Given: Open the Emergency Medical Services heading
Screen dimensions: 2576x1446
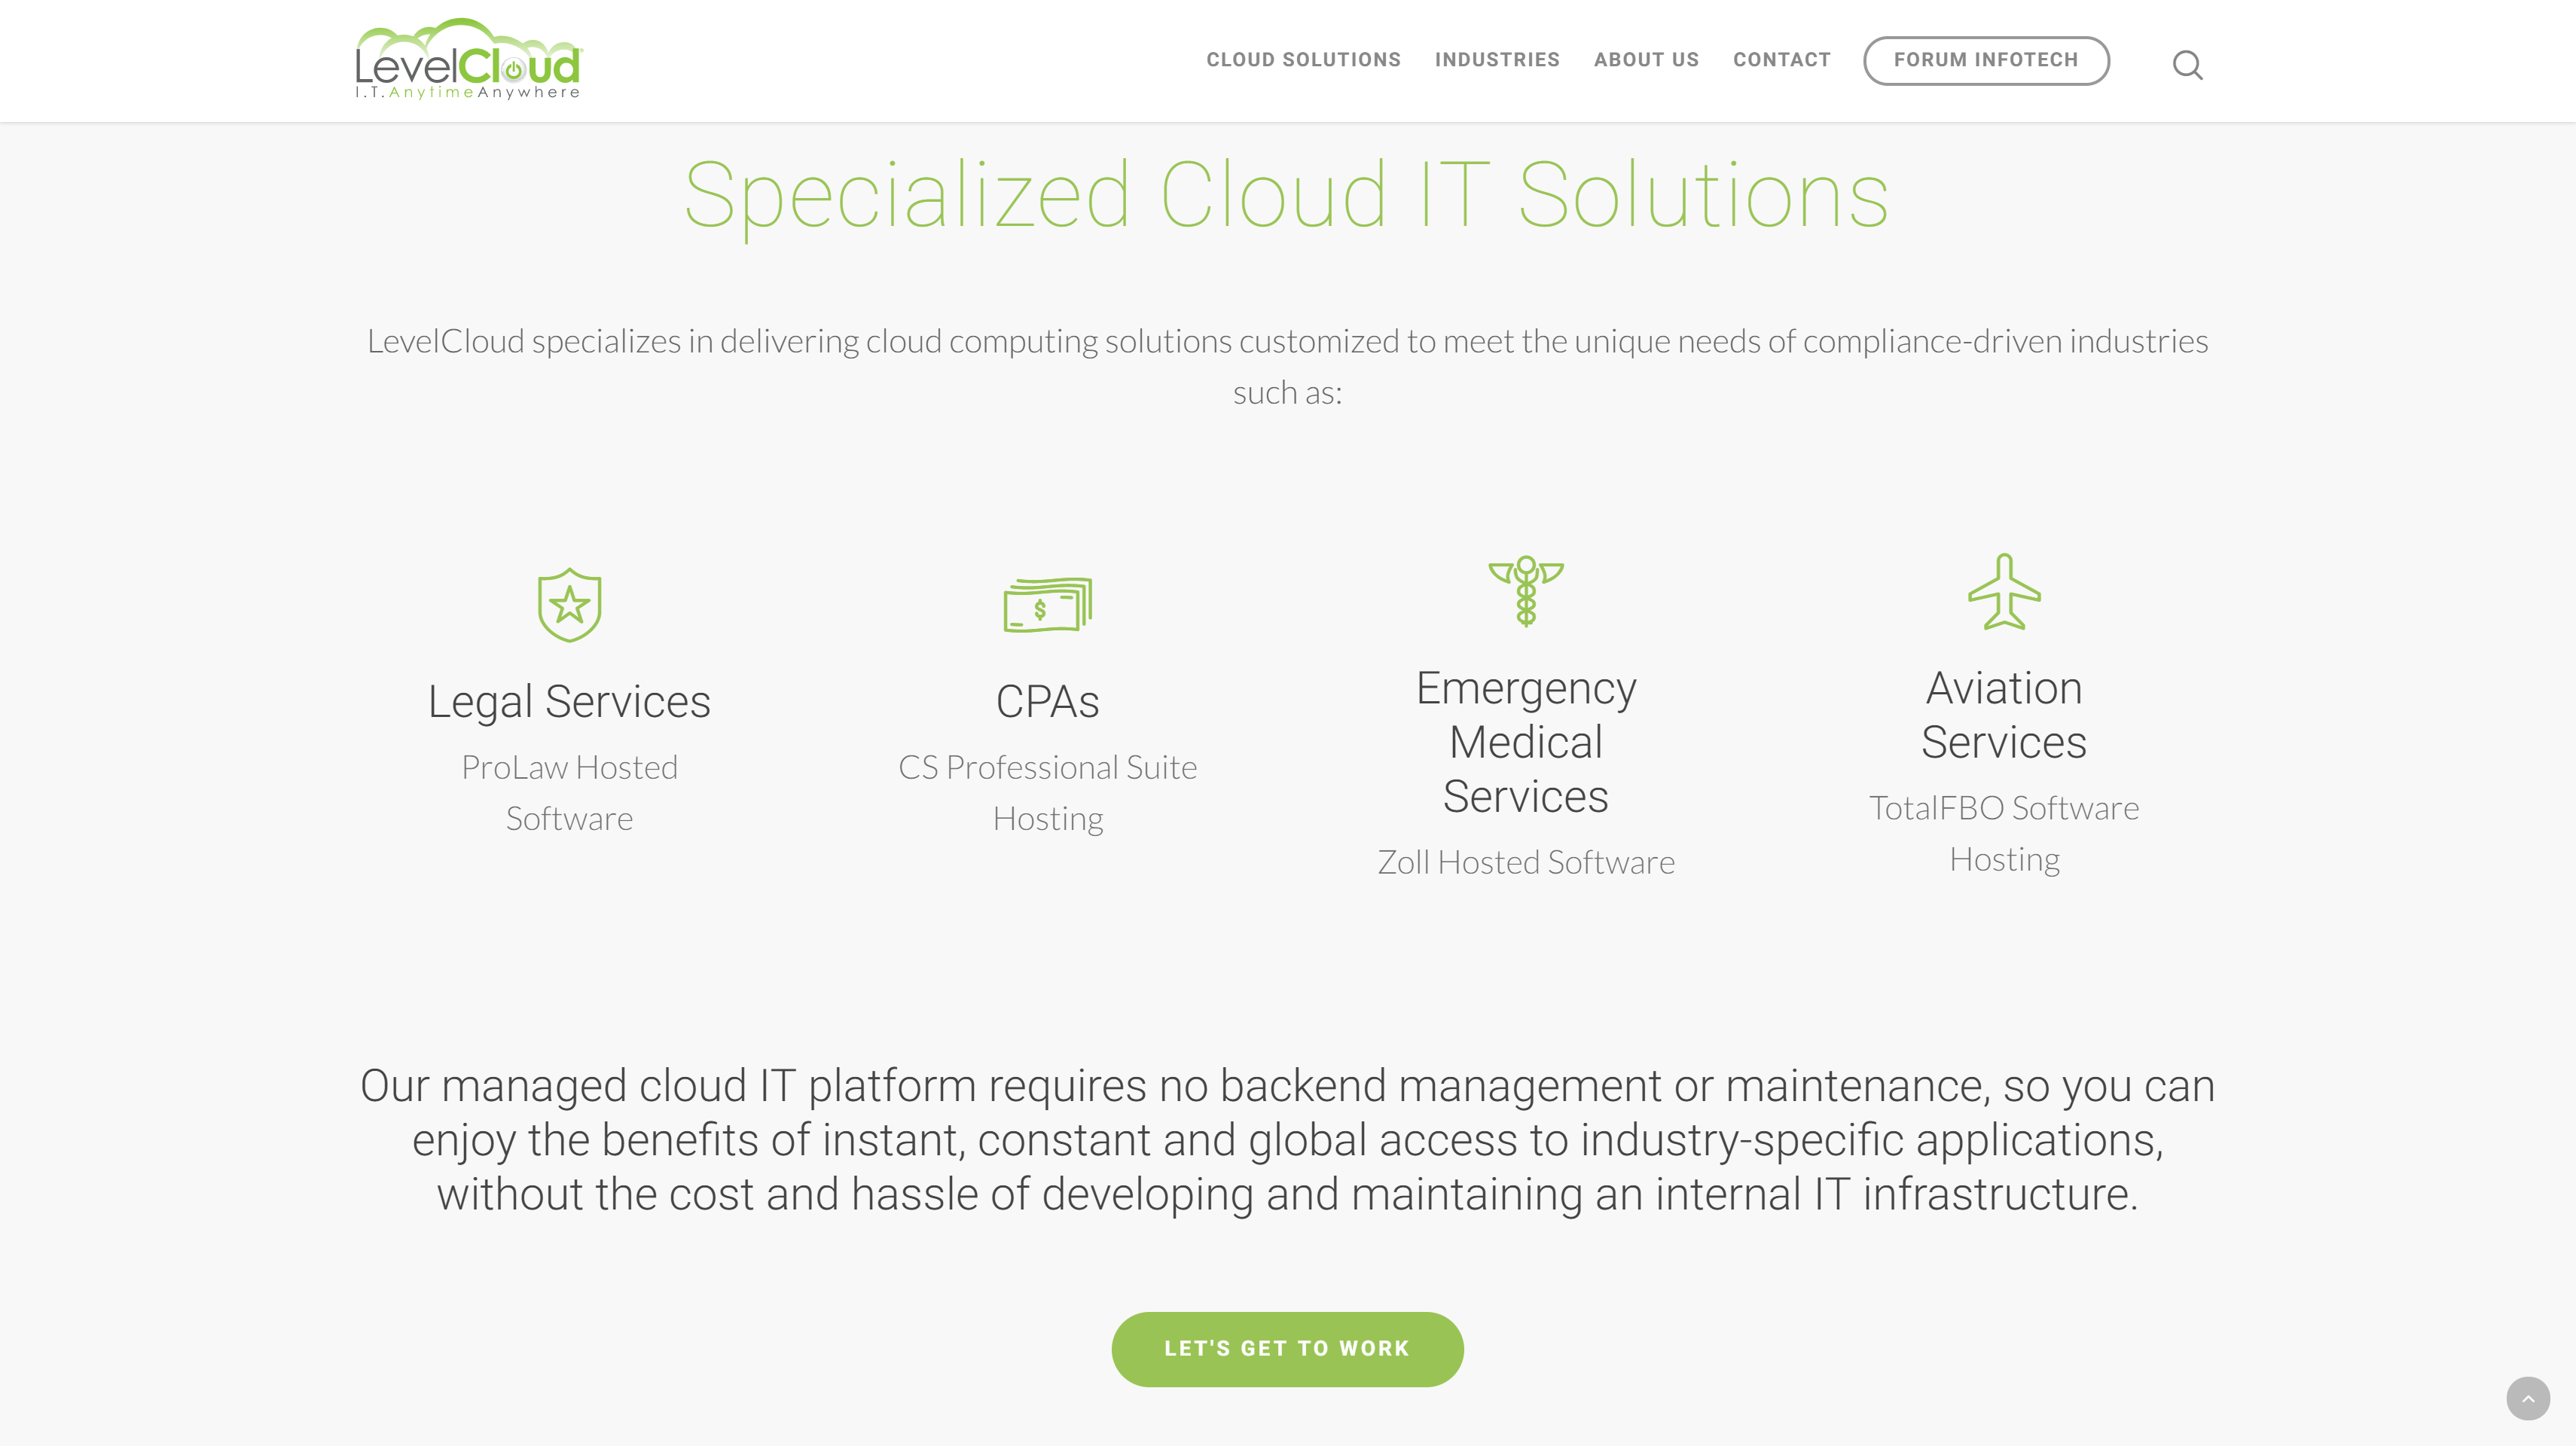Looking at the screenshot, I should [1525, 742].
